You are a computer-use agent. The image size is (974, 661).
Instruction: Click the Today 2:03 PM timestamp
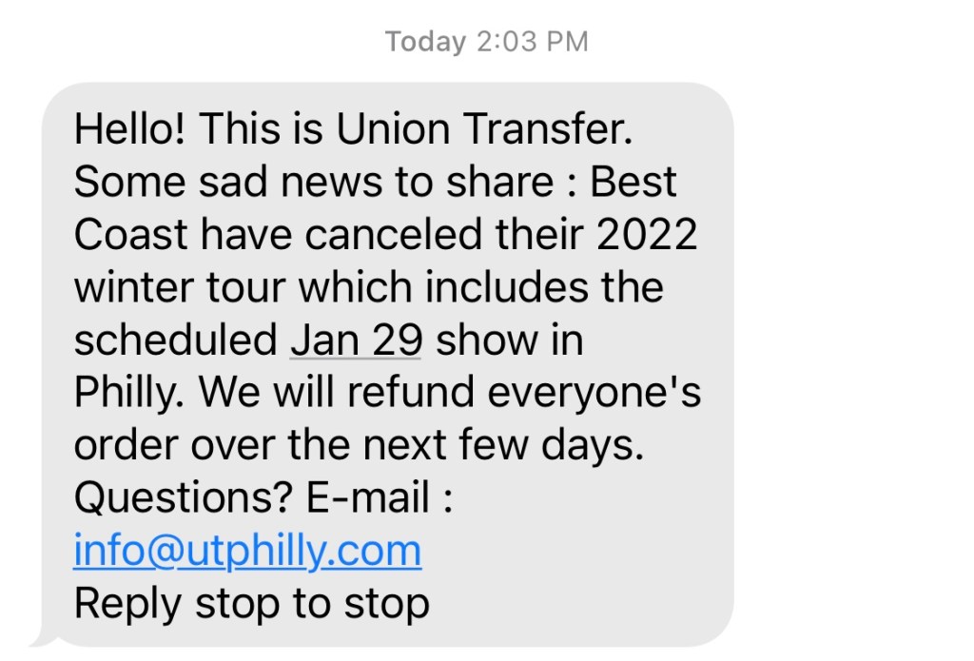pos(486,42)
